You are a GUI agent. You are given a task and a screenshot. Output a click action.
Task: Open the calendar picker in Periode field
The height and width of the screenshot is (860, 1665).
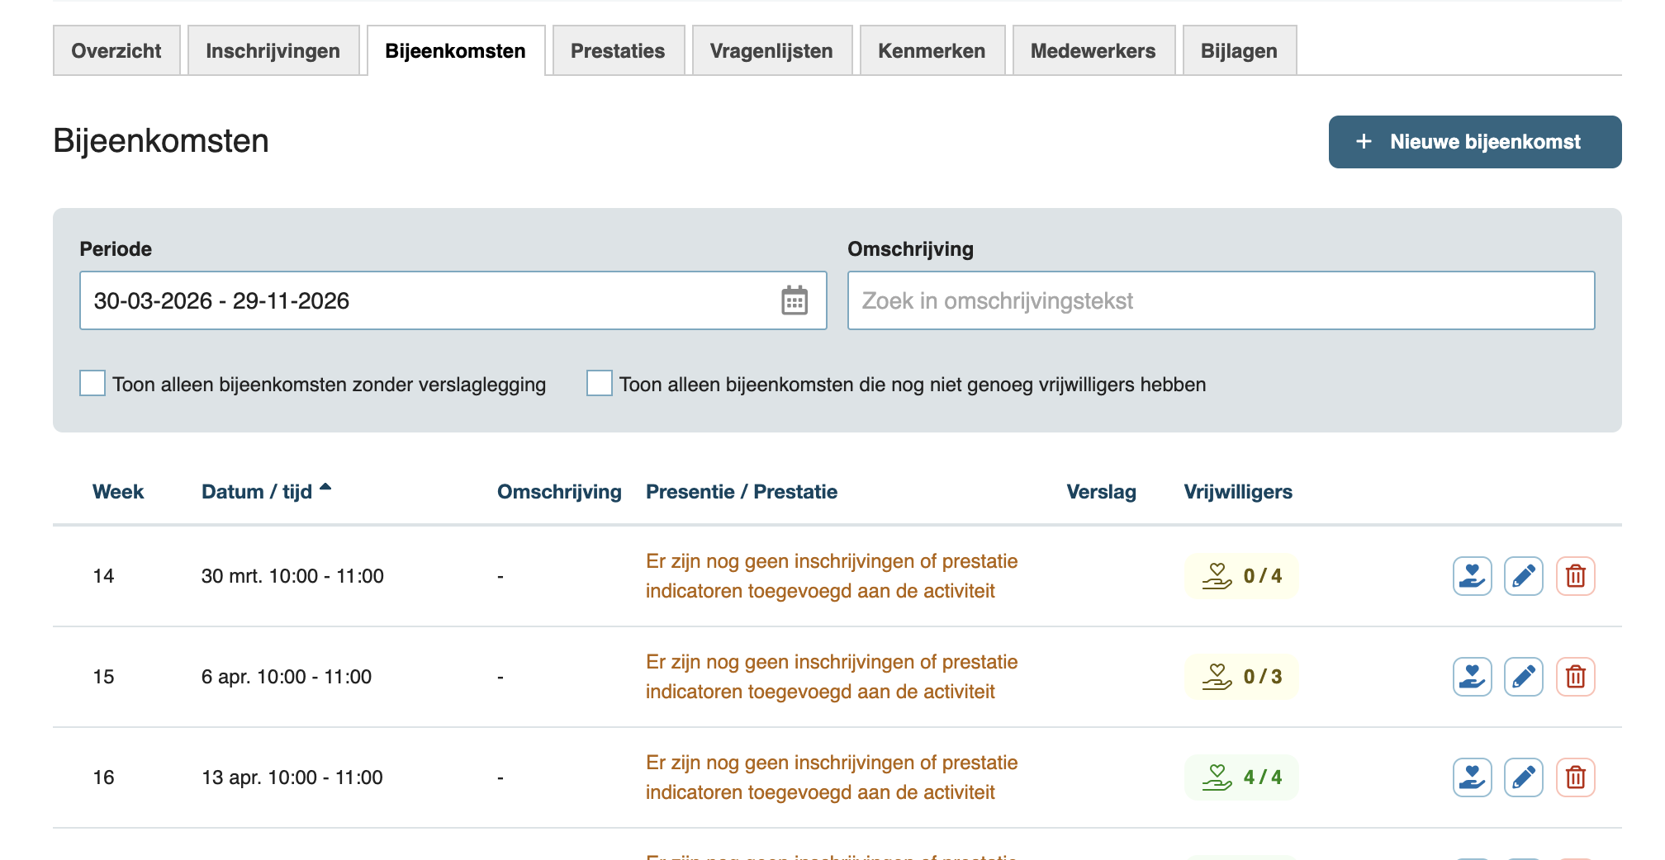(795, 300)
